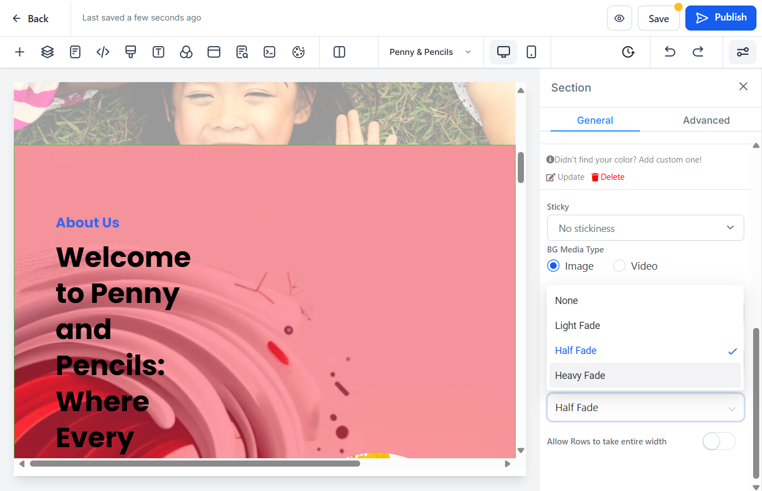Image resolution: width=762 pixels, height=491 pixels.
Task: Select the paint brush styling icon
Action: pyautogui.click(x=130, y=52)
